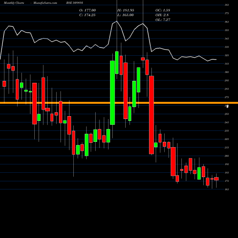This screenshot has height=238, width=238.
Task: Click the '213' price axis label
Action: (x=227, y=148)
